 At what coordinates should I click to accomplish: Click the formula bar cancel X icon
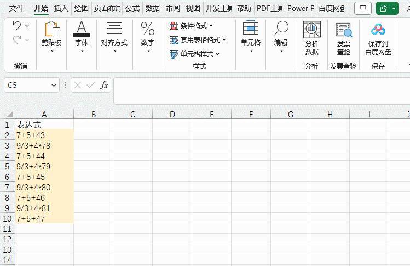coord(78,85)
